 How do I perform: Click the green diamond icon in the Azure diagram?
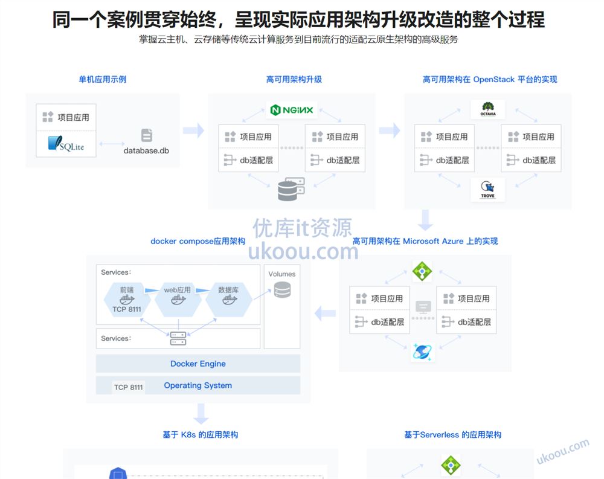pyautogui.click(x=422, y=271)
